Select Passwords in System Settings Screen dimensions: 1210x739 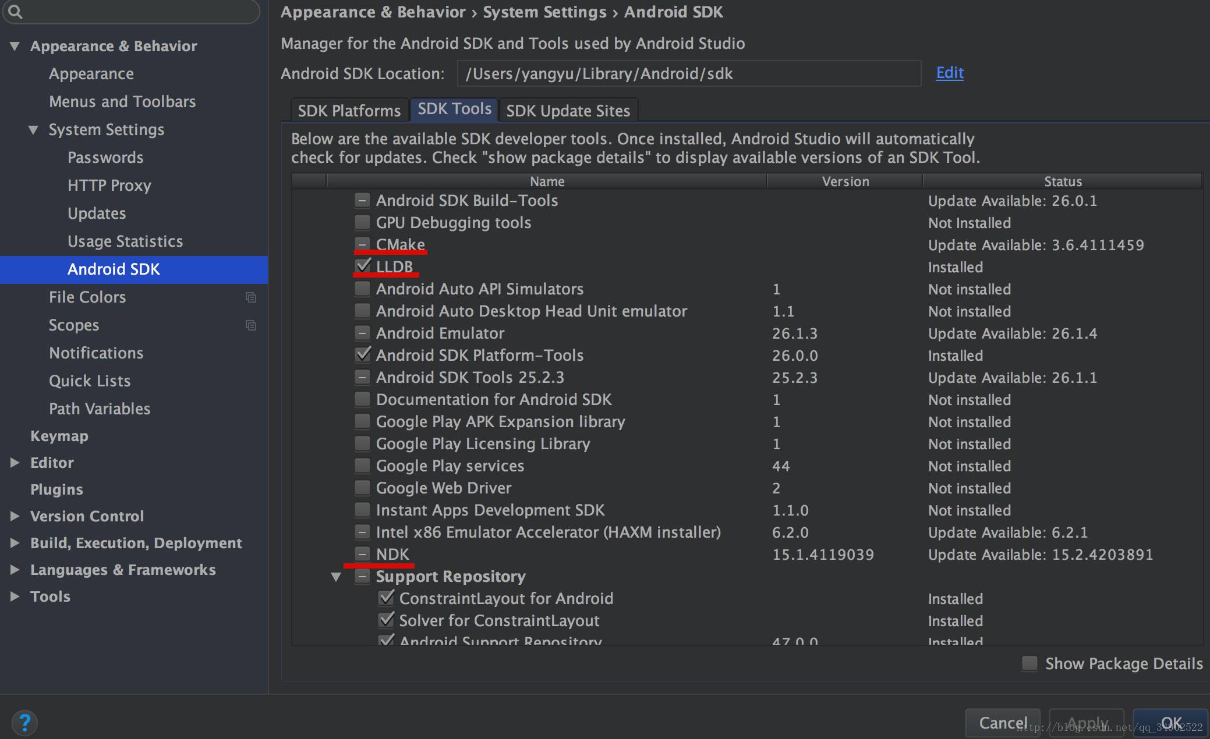click(x=105, y=158)
